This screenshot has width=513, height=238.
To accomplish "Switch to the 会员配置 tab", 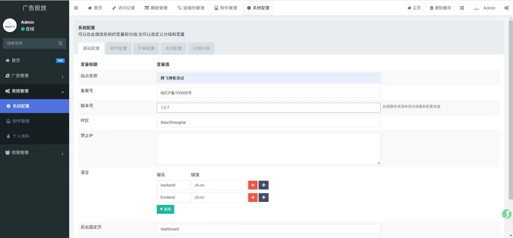I will (174, 49).
